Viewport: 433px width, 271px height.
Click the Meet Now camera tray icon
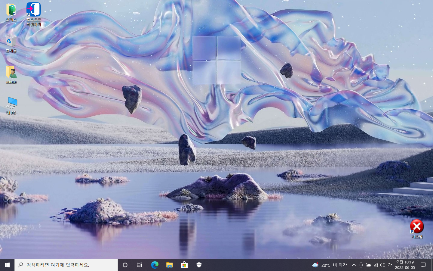[x=361, y=265]
